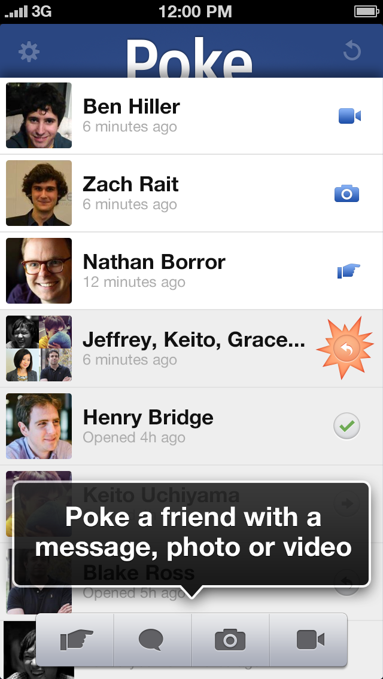This screenshot has height=679, width=383.
Task: Tap the poke hand beside Nathan Borror
Action: tap(348, 272)
